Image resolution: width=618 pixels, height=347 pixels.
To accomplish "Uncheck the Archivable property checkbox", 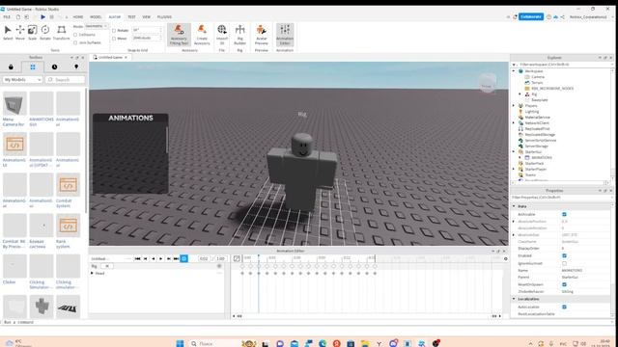I will (564, 214).
